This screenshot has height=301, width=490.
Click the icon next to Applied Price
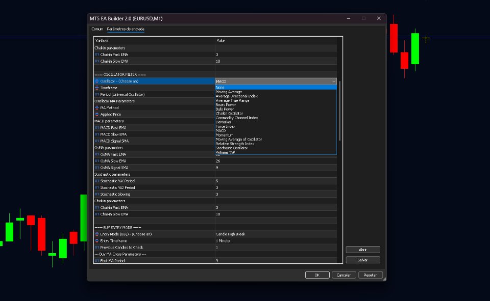(97, 115)
